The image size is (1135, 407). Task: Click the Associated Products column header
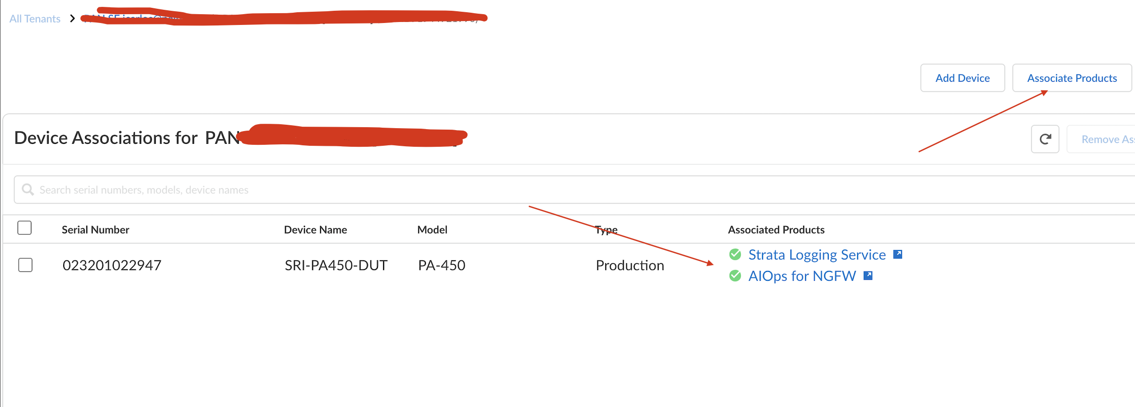(x=776, y=230)
